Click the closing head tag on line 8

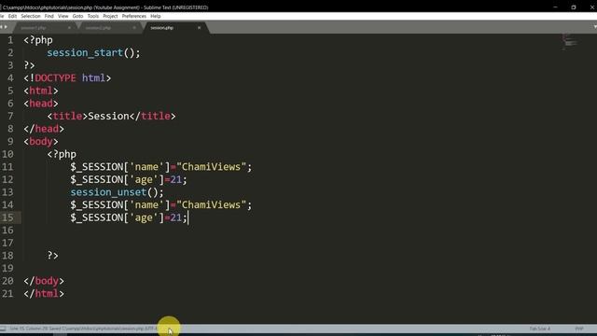click(x=44, y=129)
